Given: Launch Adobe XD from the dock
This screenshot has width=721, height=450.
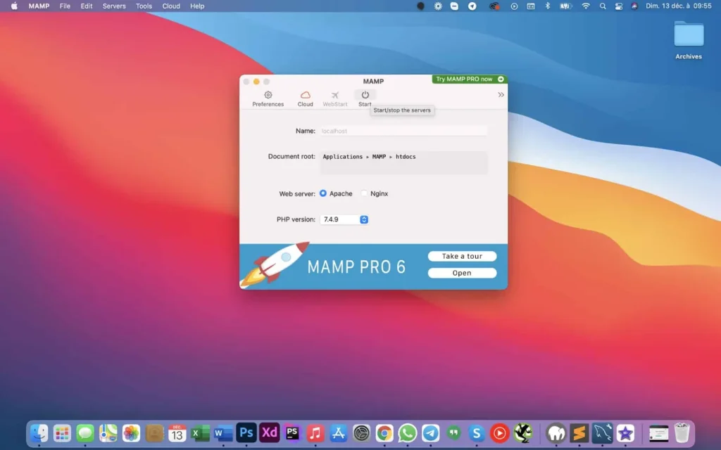Looking at the screenshot, I should click(270, 433).
